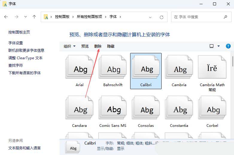Select the Calibri font icon
This screenshot has width=234, height=155.
146,67
